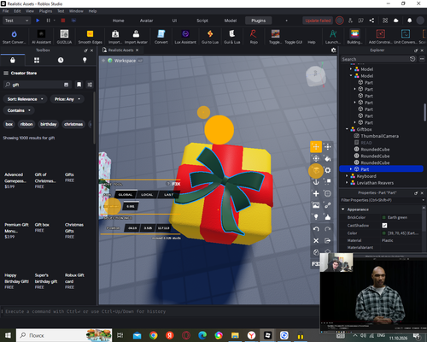Open the AI Assistant plugin
427x342 pixels.
(x=41, y=37)
